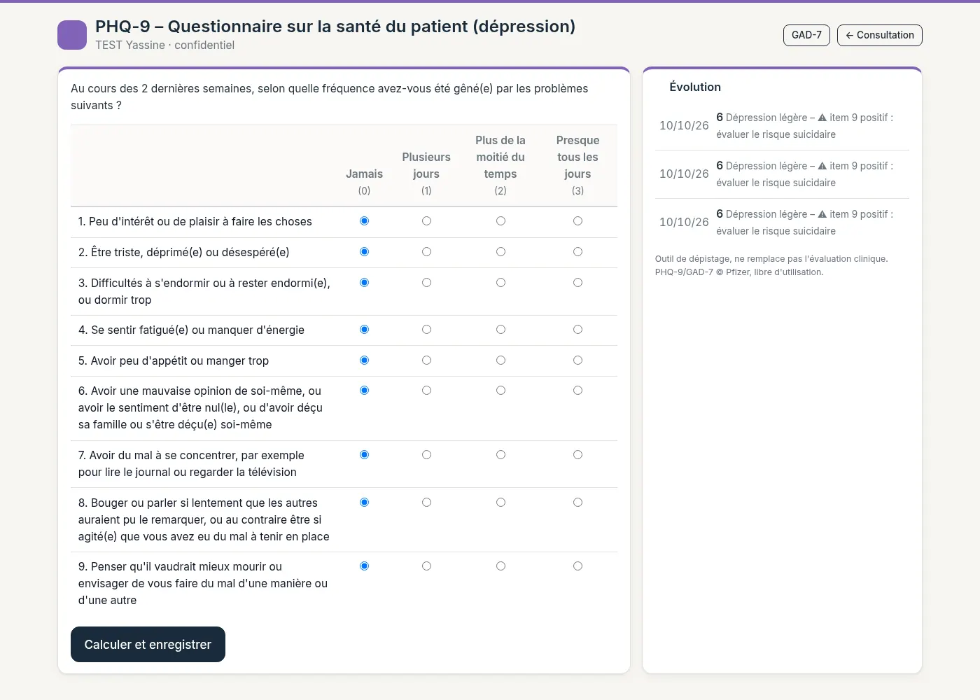Select Presque tous les jours for question 9

(x=577, y=566)
